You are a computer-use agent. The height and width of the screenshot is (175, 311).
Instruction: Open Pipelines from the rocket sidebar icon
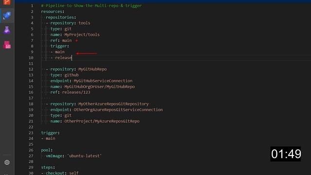click(7, 16)
